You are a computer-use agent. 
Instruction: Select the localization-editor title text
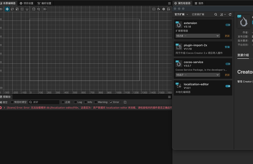[x=196, y=84]
